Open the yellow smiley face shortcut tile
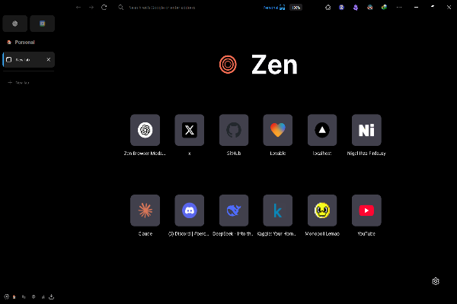The image size is (457, 304). click(322, 211)
